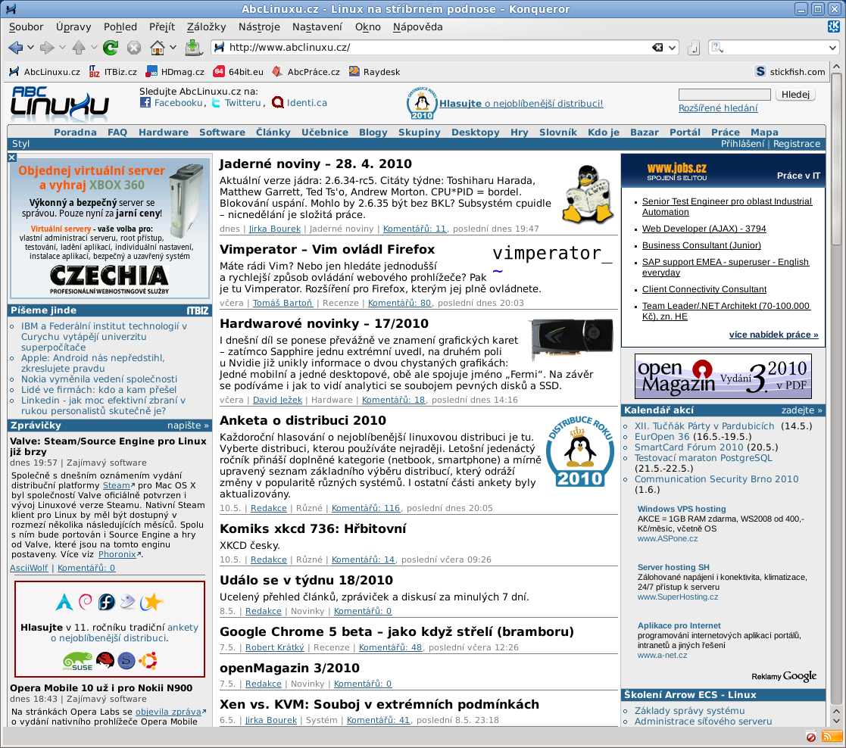Go to the Blogy section
The image size is (846, 748).
click(373, 132)
